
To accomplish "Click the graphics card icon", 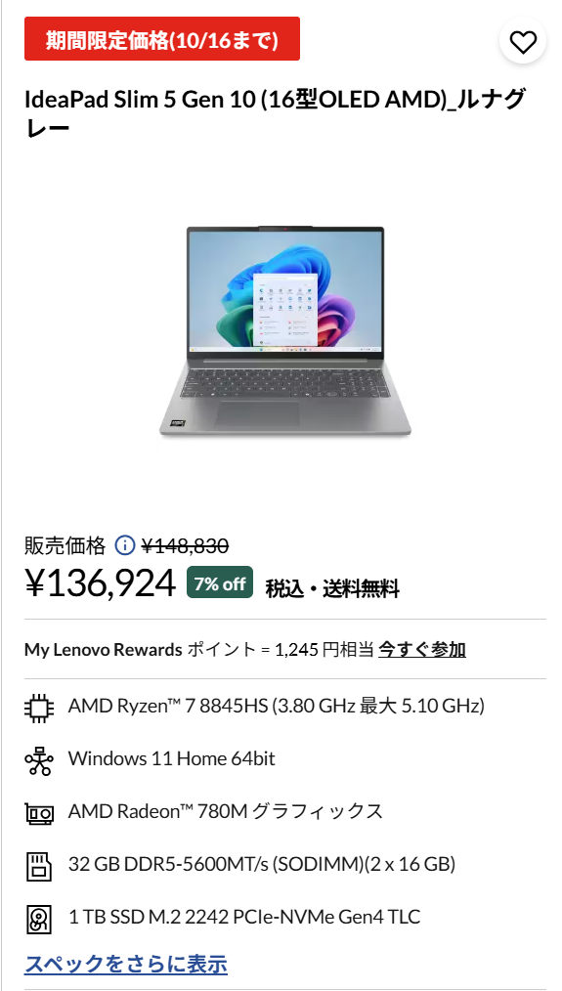I will point(40,812).
